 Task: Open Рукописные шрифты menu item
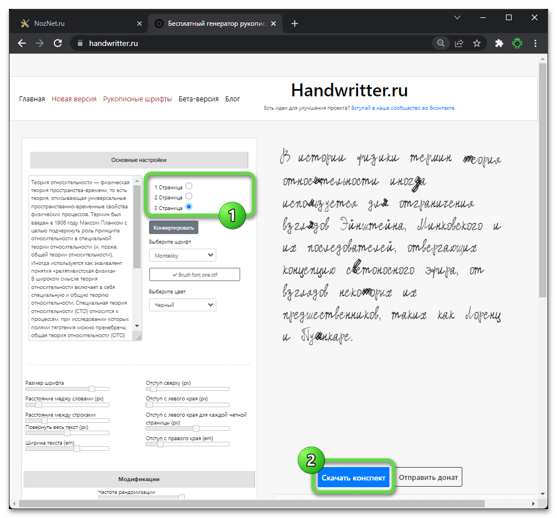pos(137,99)
